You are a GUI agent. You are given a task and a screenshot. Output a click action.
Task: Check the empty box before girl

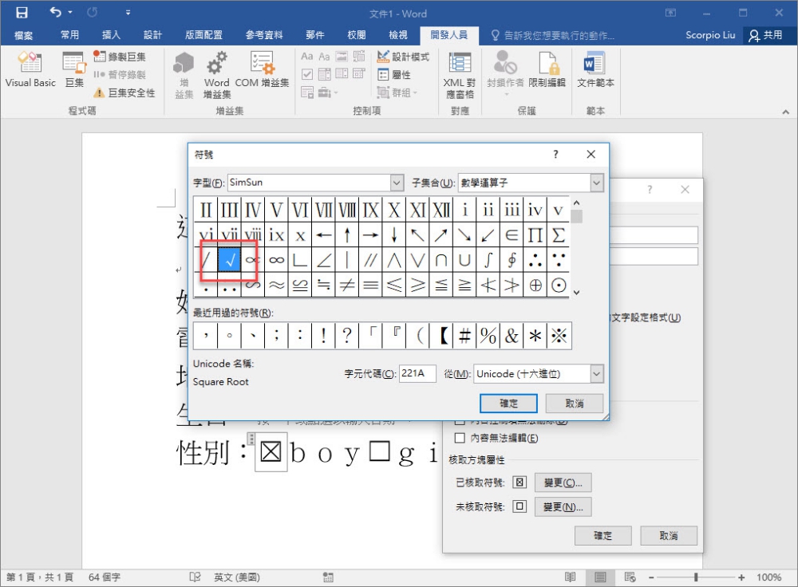pyautogui.click(x=379, y=452)
